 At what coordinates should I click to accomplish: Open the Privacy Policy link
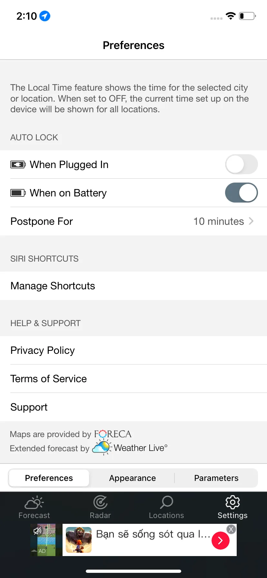[43, 350]
